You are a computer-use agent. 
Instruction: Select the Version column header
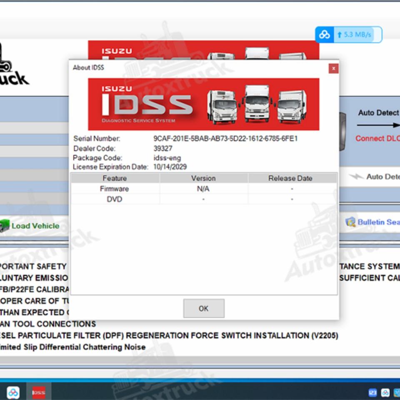[204, 178]
